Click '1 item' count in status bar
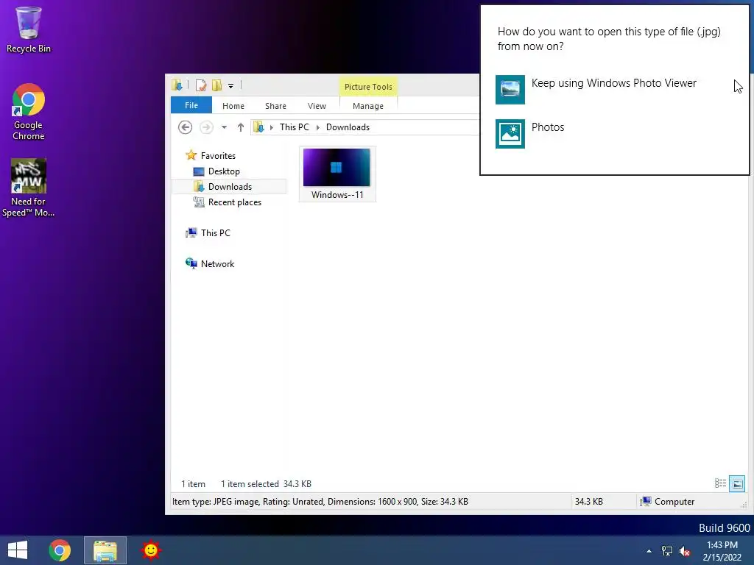The height and width of the screenshot is (565, 754). [193, 484]
